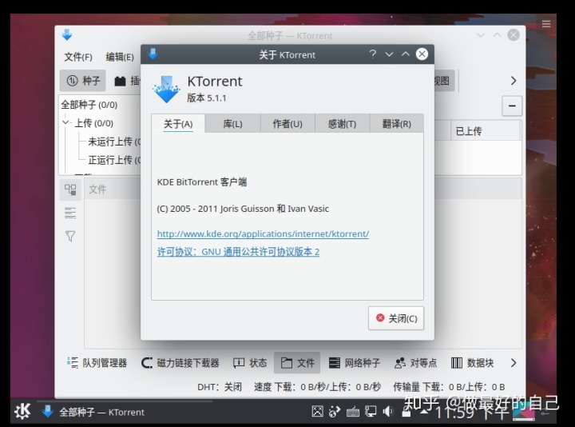Toggle the file tree view icon in the files panel
This screenshot has height=427, width=575.
point(70,190)
